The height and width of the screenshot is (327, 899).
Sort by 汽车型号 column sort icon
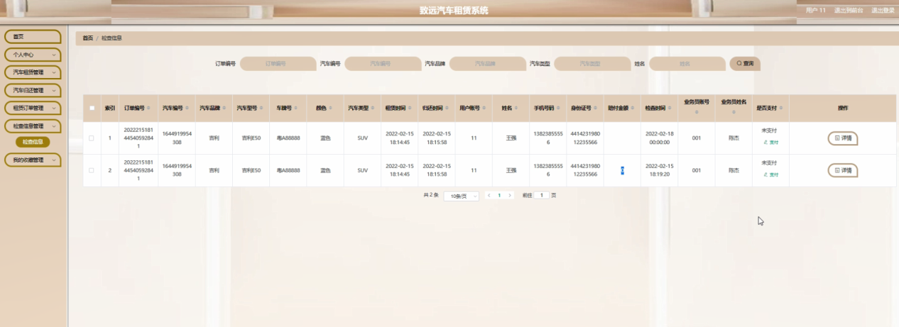coord(261,109)
